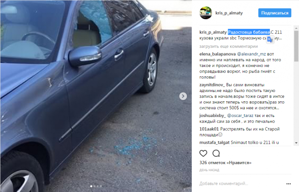Screen dimensions: 299x192
Task: Go to next photo with arrow
Action: tap(183, 96)
